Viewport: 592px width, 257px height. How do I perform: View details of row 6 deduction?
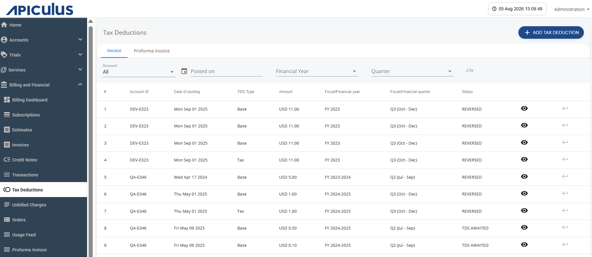[524, 193]
